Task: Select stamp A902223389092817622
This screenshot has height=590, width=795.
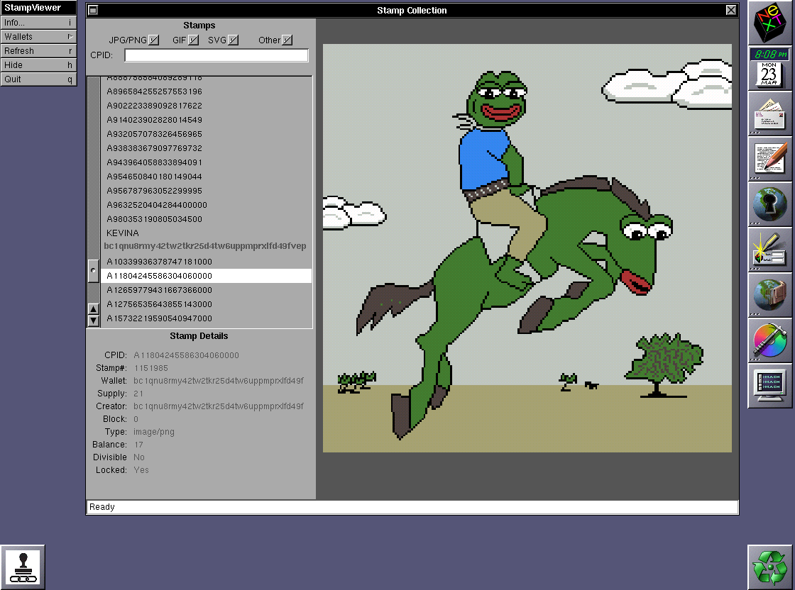Action: 207,106
